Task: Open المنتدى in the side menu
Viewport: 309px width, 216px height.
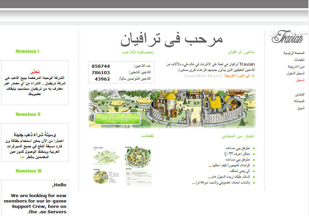Action: coord(300,94)
